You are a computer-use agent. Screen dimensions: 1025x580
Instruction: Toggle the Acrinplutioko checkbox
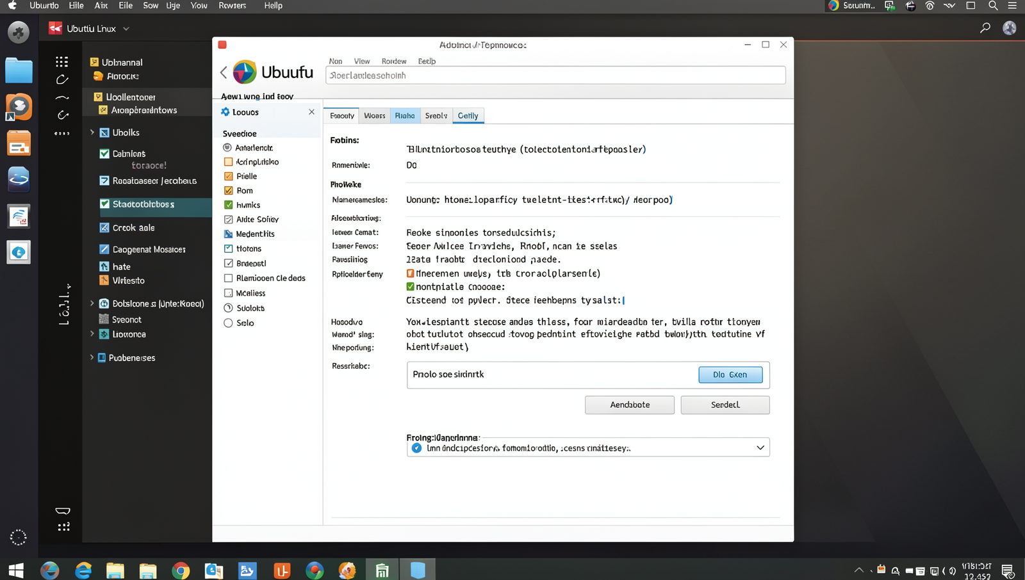click(228, 162)
